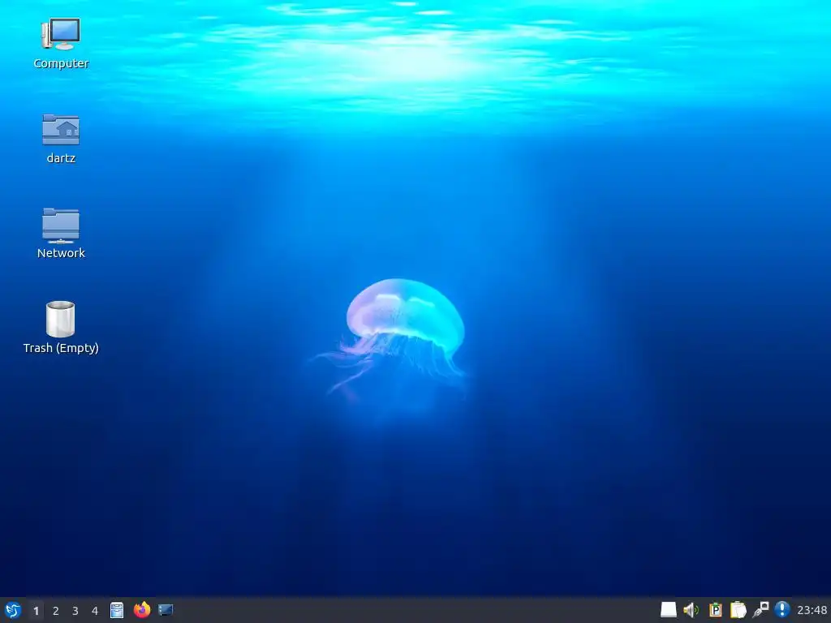Screen dimensions: 831x623
Task: Switch to virtual desktop 2
Action: 56,611
